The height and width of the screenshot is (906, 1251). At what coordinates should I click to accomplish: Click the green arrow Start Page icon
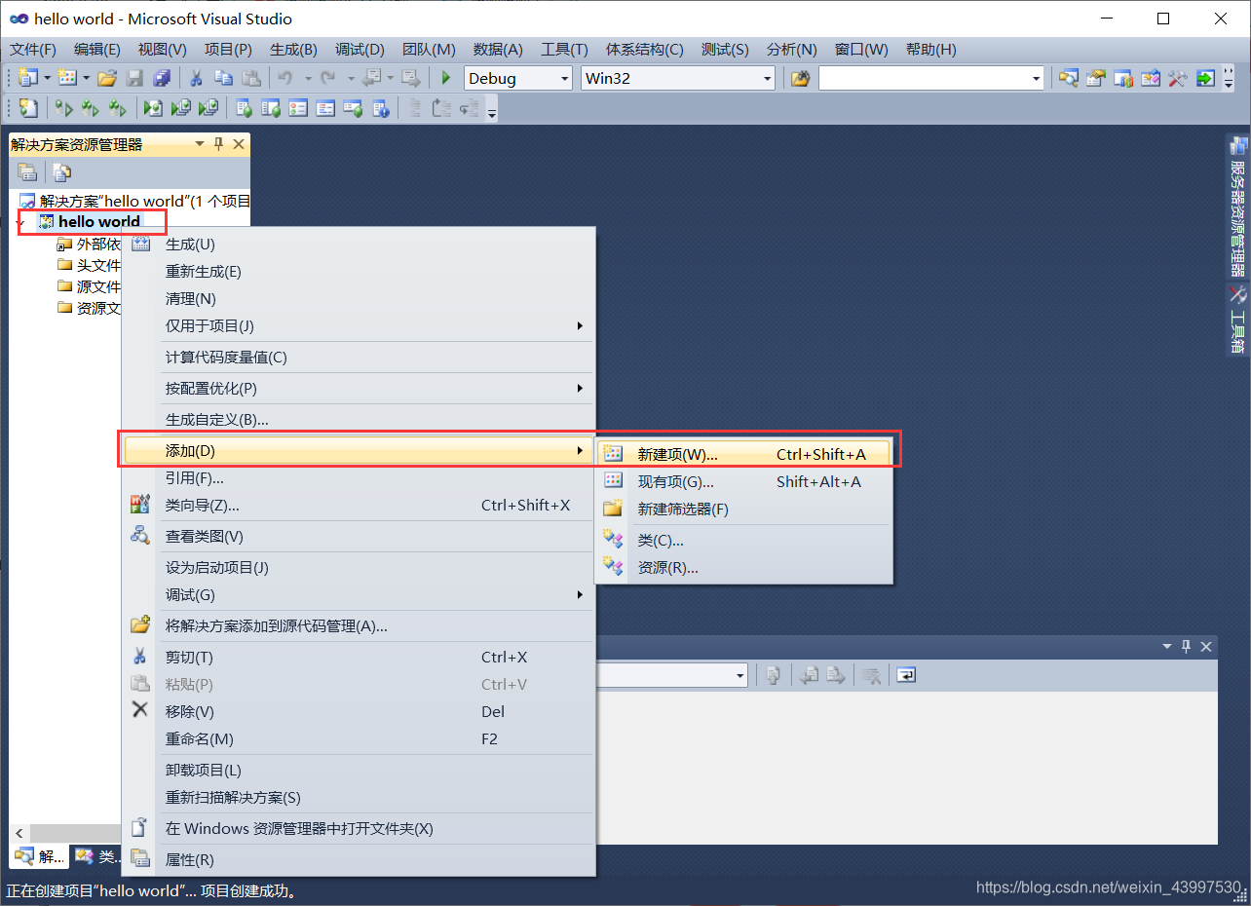[x=1205, y=78]
